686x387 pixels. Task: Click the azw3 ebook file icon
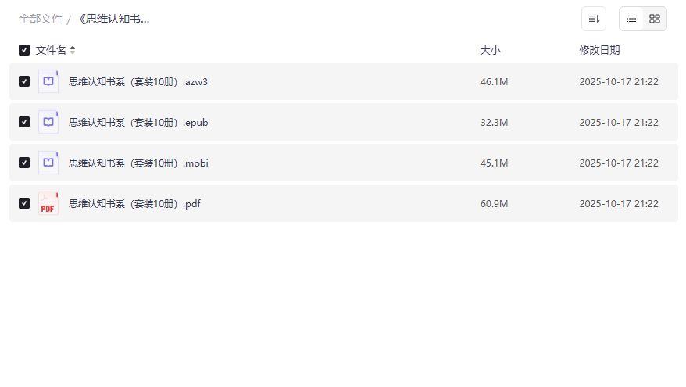click(48, 81)
